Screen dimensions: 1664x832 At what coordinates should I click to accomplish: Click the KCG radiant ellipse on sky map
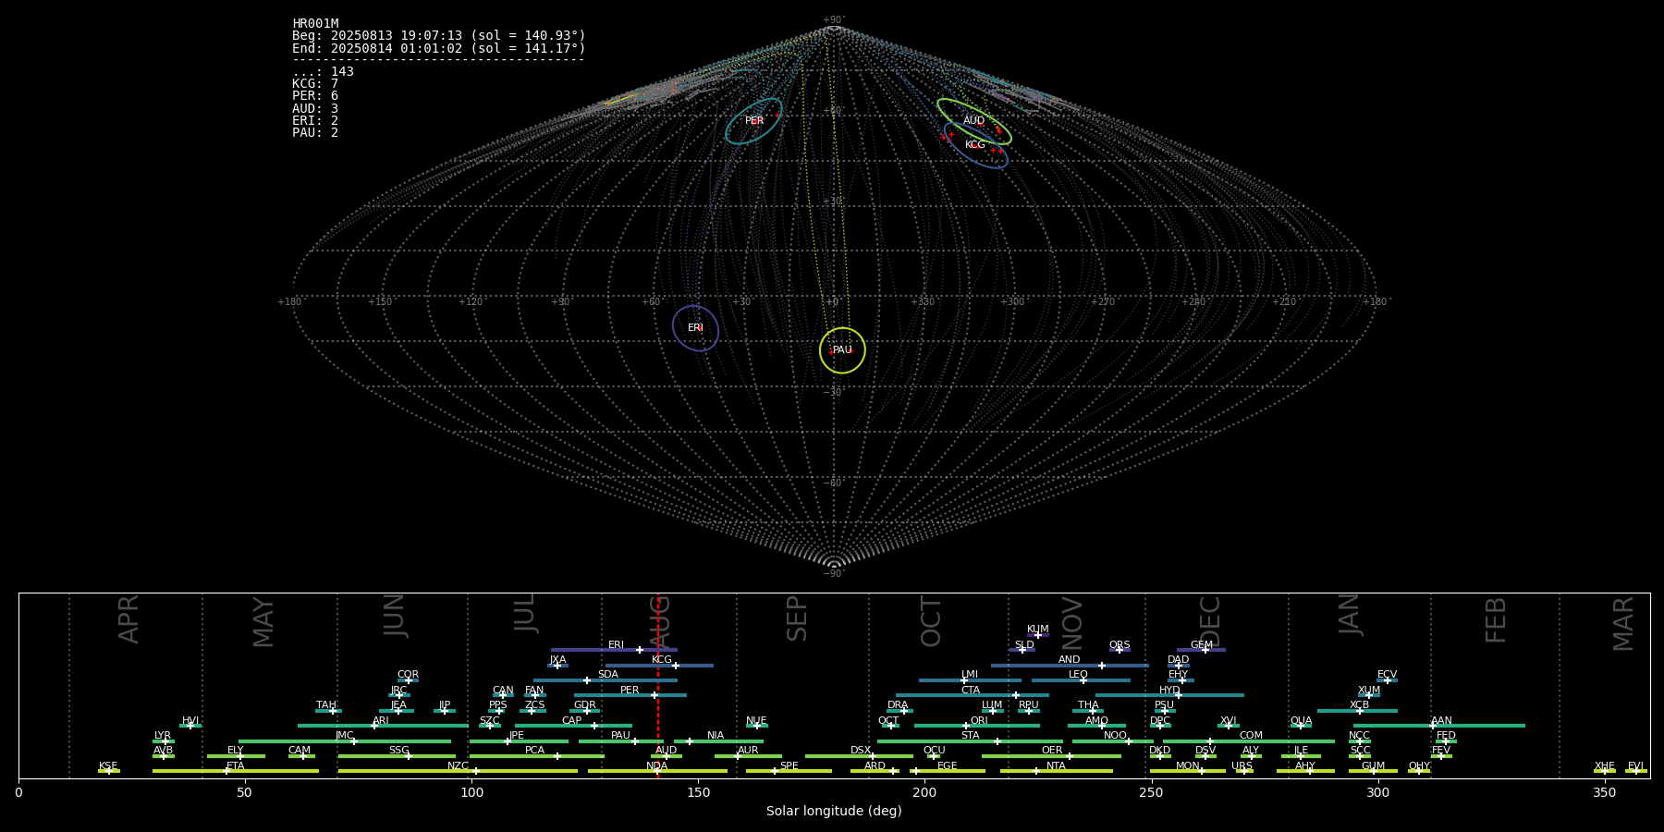[x=975, y=145]
